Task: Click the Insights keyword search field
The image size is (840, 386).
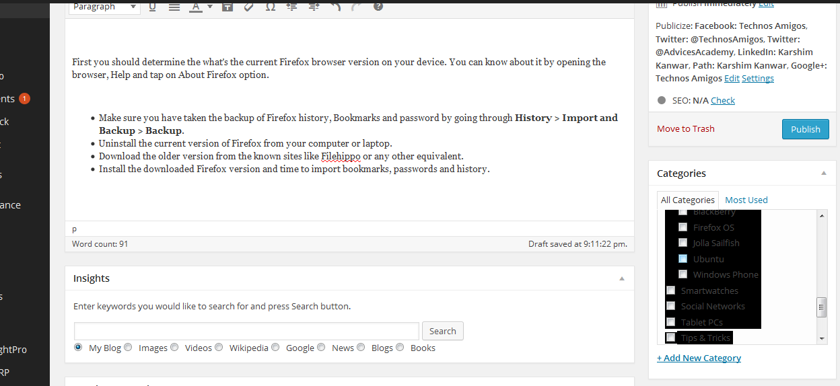Action: coord(246,331)
